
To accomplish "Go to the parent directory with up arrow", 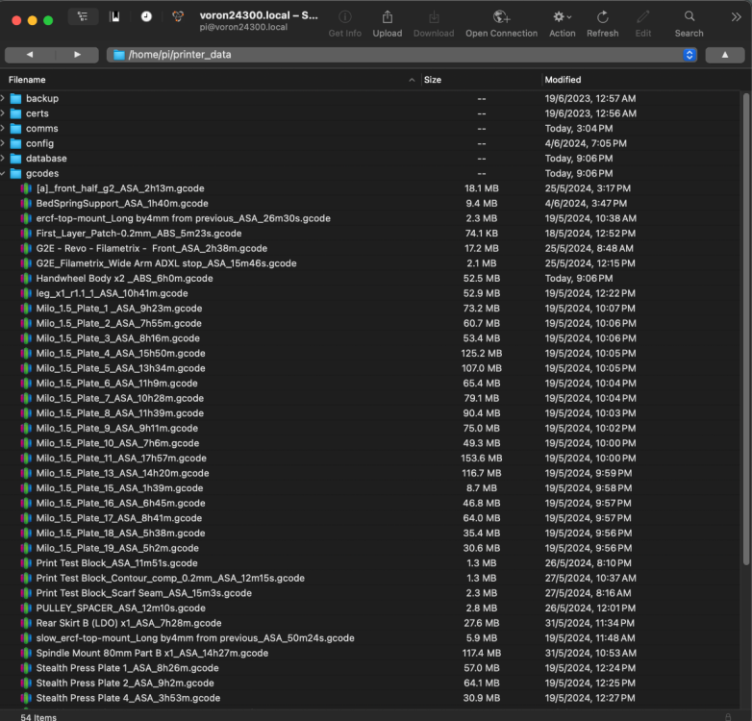I will 725,55.
